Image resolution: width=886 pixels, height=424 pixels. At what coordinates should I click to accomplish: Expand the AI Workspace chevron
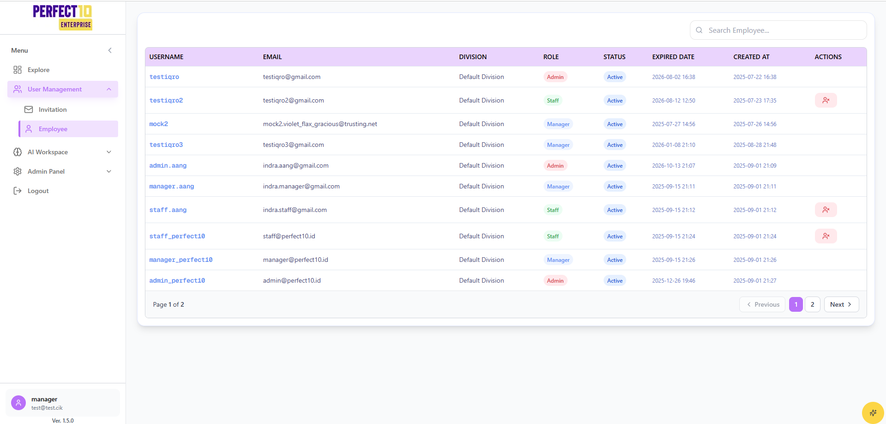[x=109, y=152]
